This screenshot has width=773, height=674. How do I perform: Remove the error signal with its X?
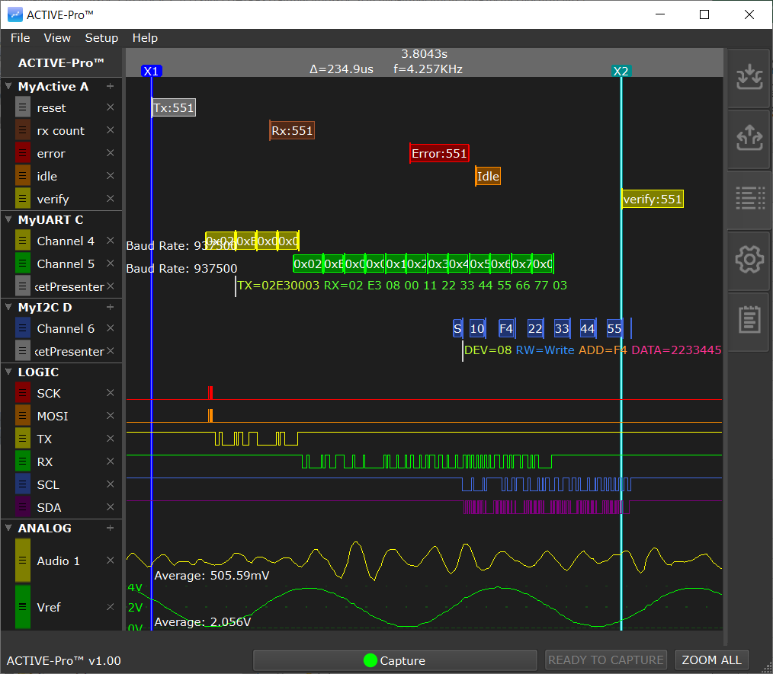point(111,153)
